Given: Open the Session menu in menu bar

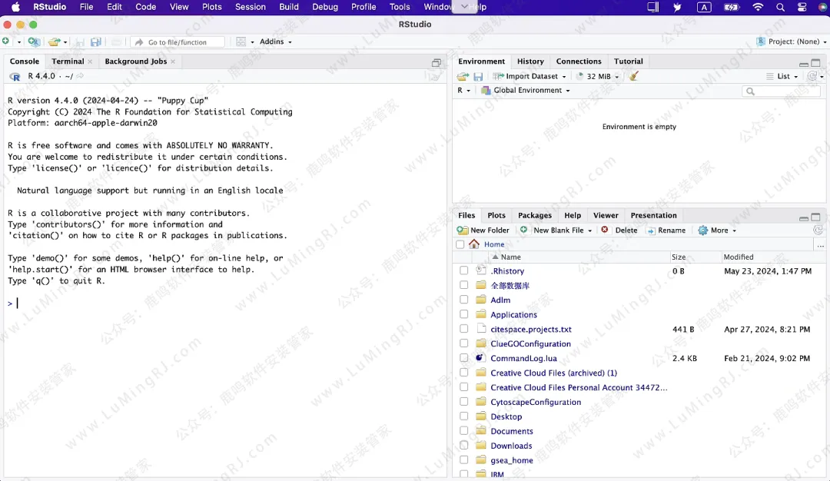Looking at the screenshot, I should pos(250,7).
